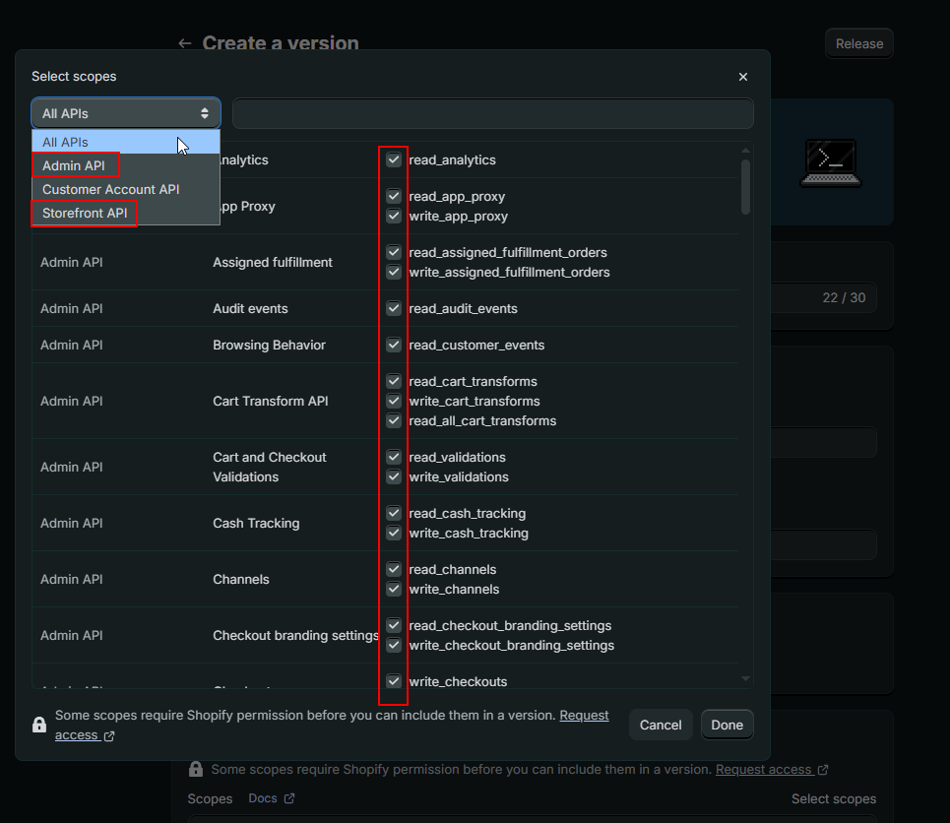Image resolution: width=950 pixels, height=823 pixels.
Task: Close the Select scopes dialog with X
Action: 742,77
